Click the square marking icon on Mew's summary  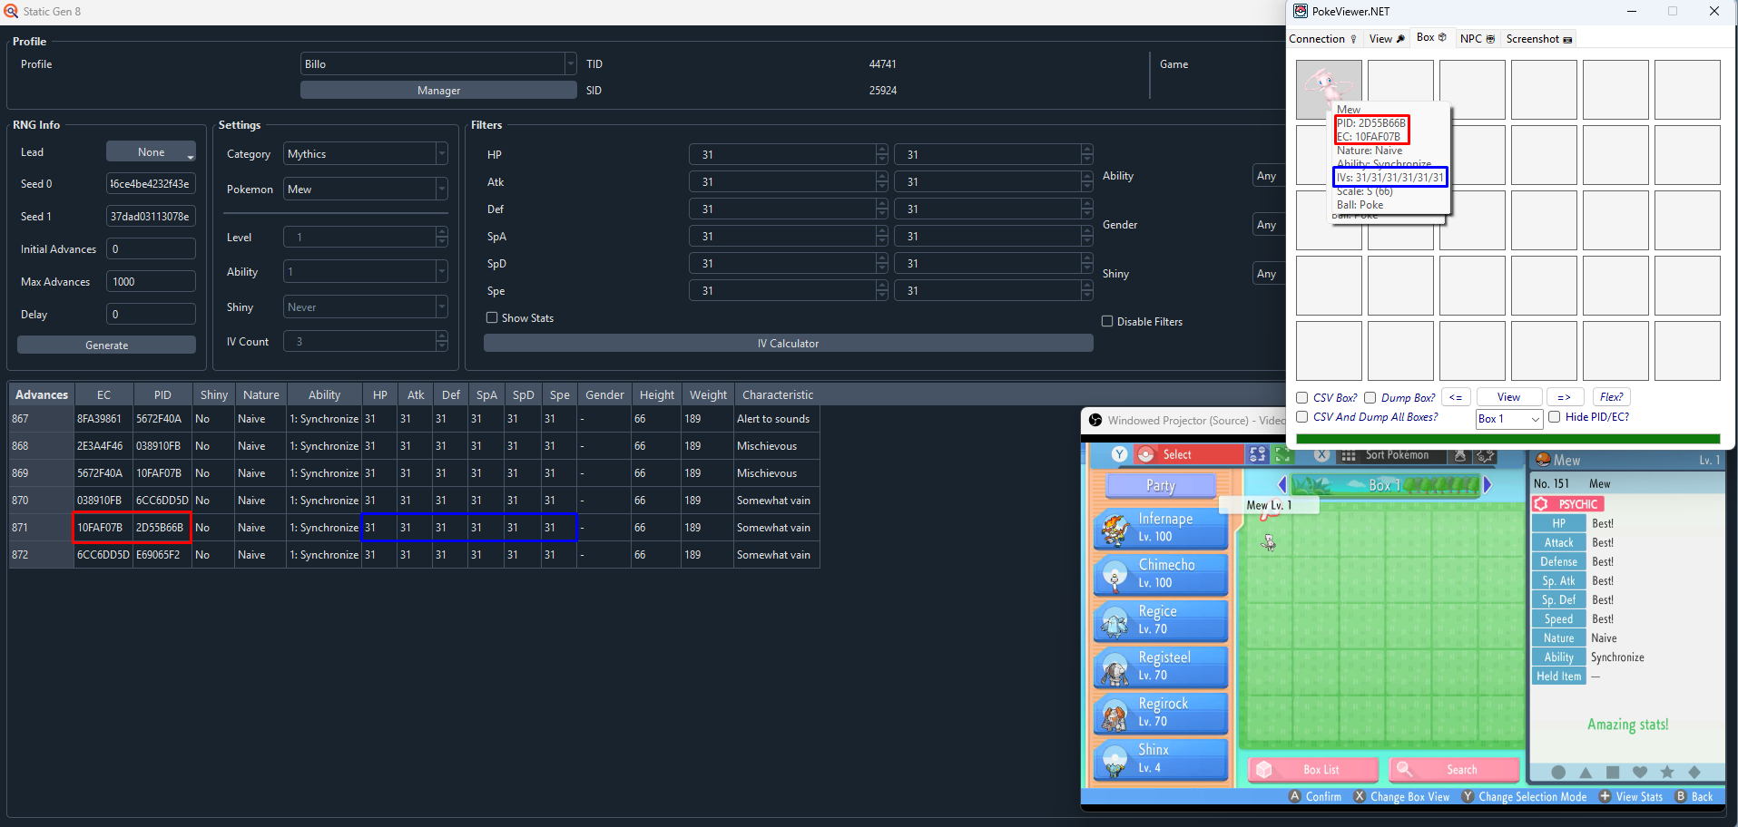(1613, 773)
